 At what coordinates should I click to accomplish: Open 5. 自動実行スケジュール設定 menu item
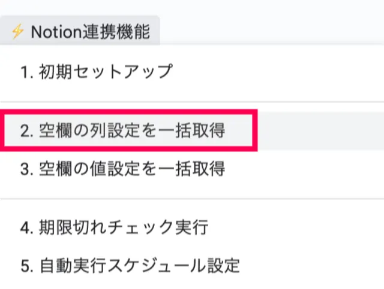[x=130, y=264]
